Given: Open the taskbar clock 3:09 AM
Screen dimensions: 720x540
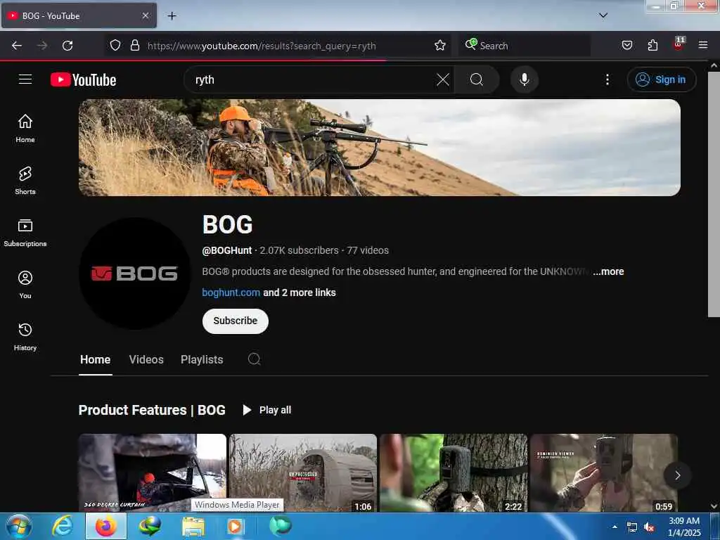Looking at the screenshot, I should point(684,526).
